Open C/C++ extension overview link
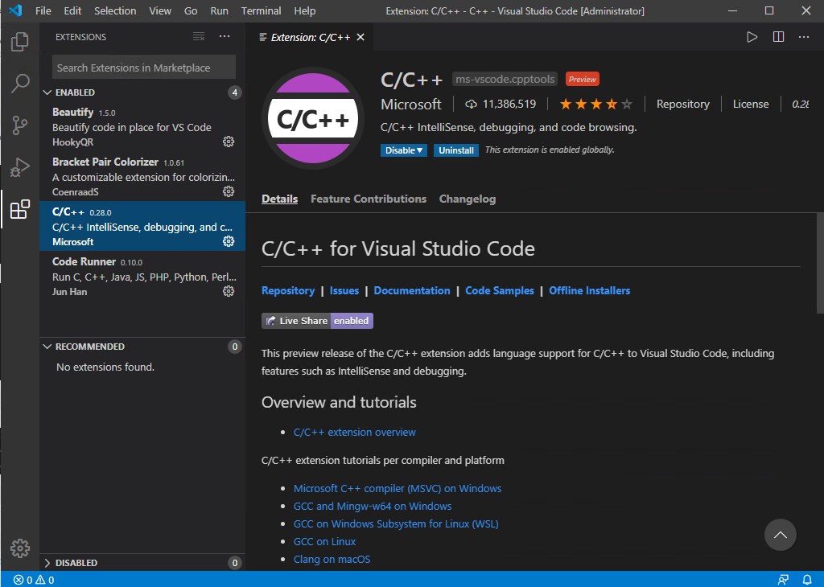Screen dimensions: 824x587 click(355, 432)
